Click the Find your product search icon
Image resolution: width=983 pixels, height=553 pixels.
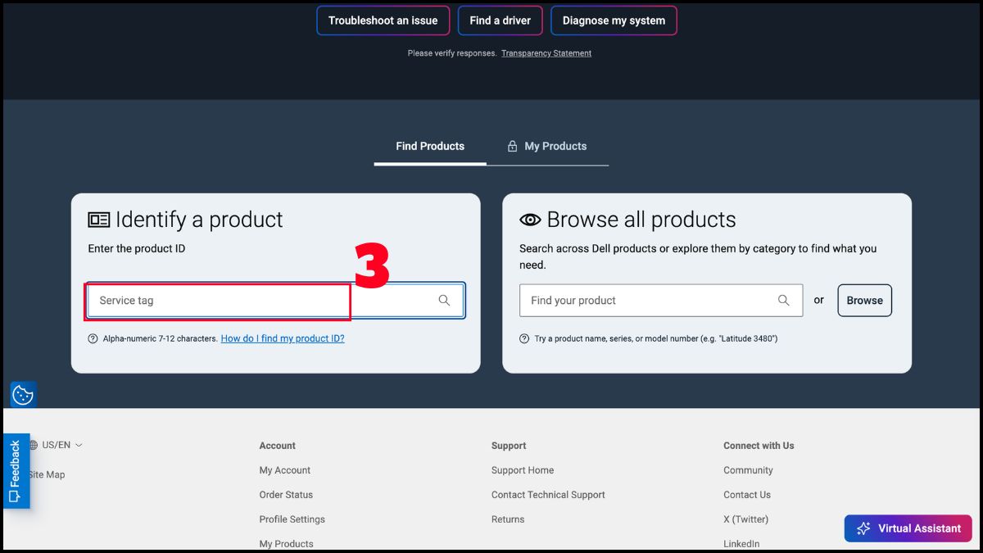[784, 301]
